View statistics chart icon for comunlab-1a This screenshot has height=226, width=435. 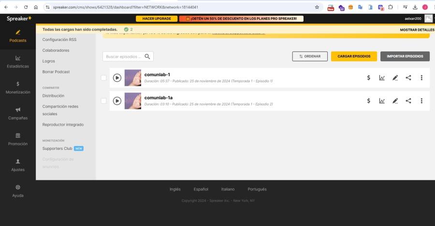(x=382, y=101)
